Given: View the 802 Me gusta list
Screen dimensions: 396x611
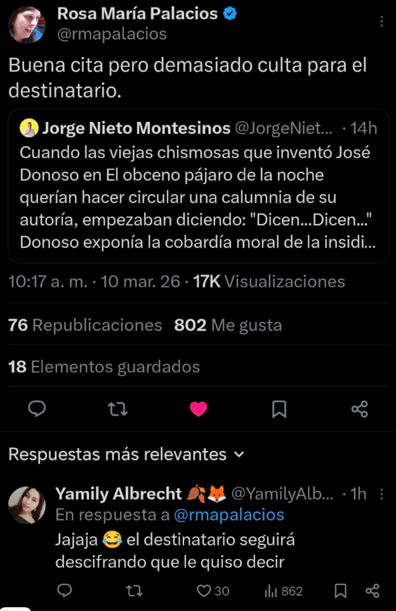Looking at the screenshot, I should pos(228,325).
